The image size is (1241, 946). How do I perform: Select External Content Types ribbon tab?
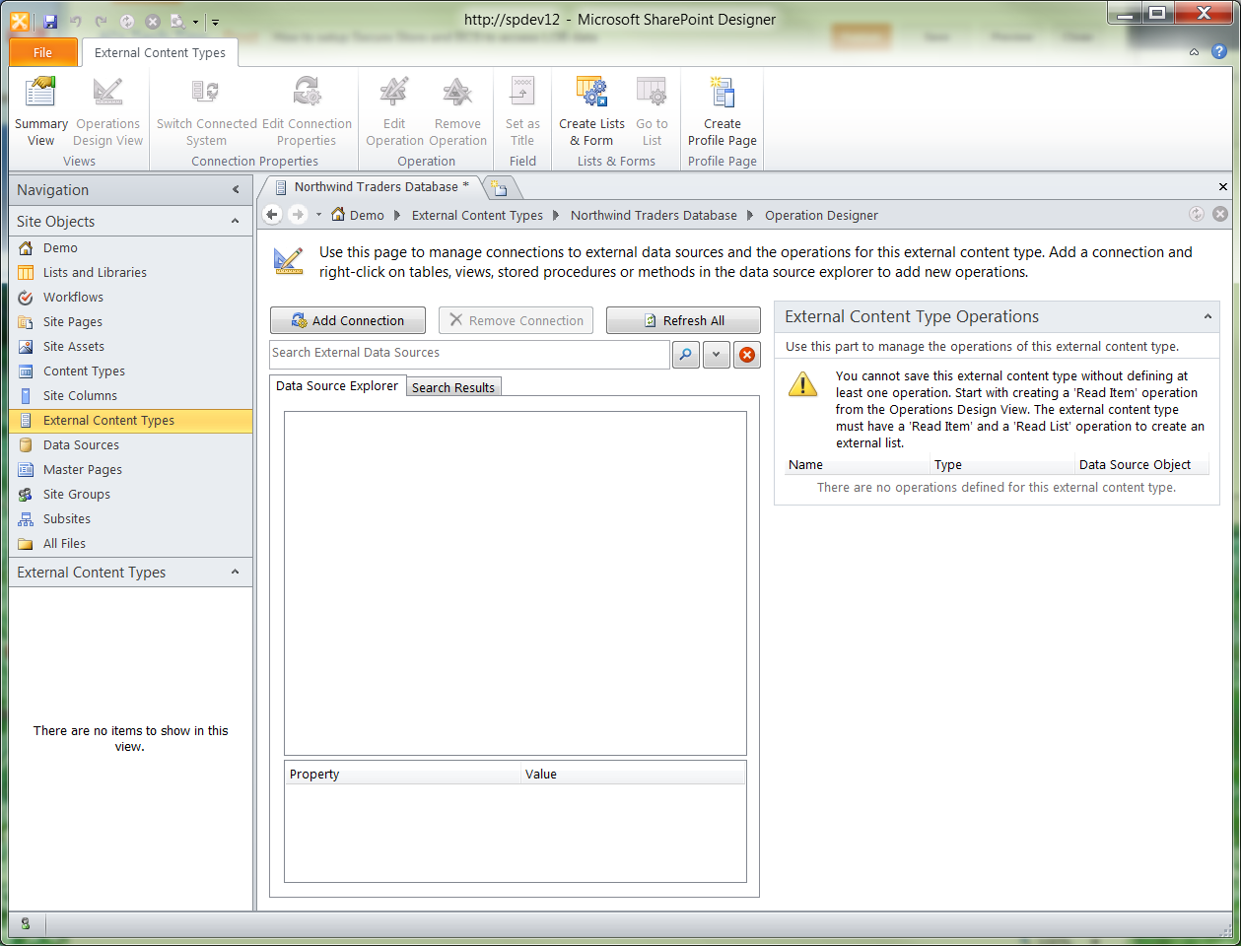160,52
